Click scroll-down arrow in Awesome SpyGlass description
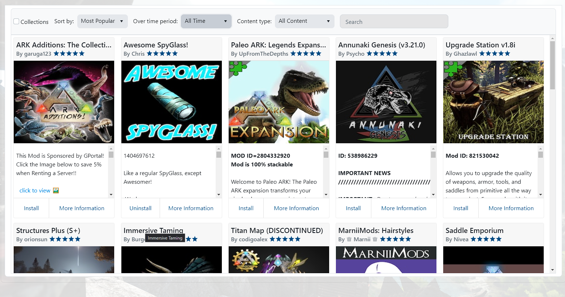This screenshot has width=565, height=297. pyautogui.click(x=219, y=195)
